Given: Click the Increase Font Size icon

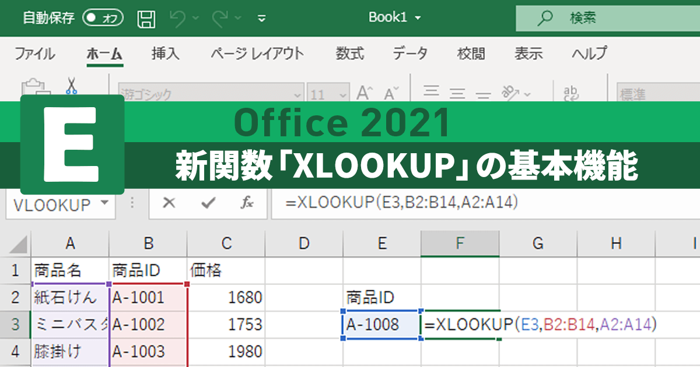Looking at the screenshot, I should [366, 93].
